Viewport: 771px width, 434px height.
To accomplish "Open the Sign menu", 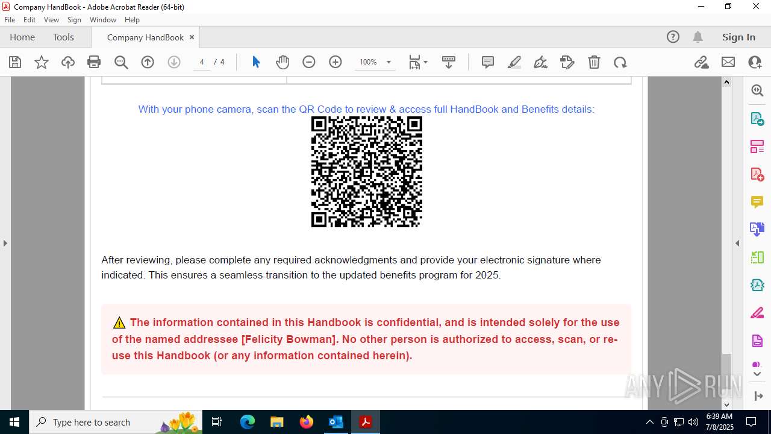I will coord(74,20).
